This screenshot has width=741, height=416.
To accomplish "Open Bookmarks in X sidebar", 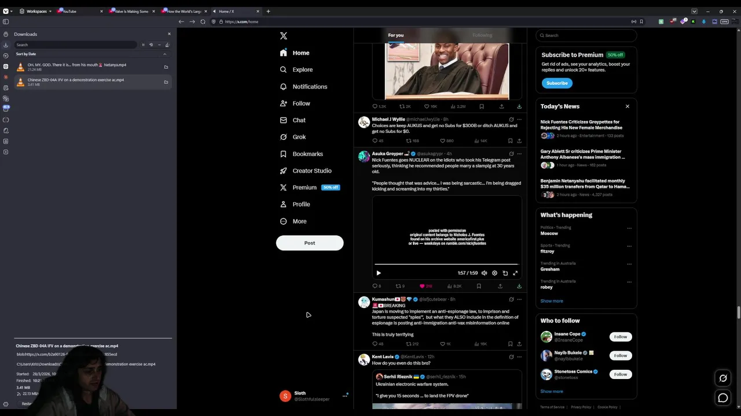I will pyautogui.click(x=302, y=154).
